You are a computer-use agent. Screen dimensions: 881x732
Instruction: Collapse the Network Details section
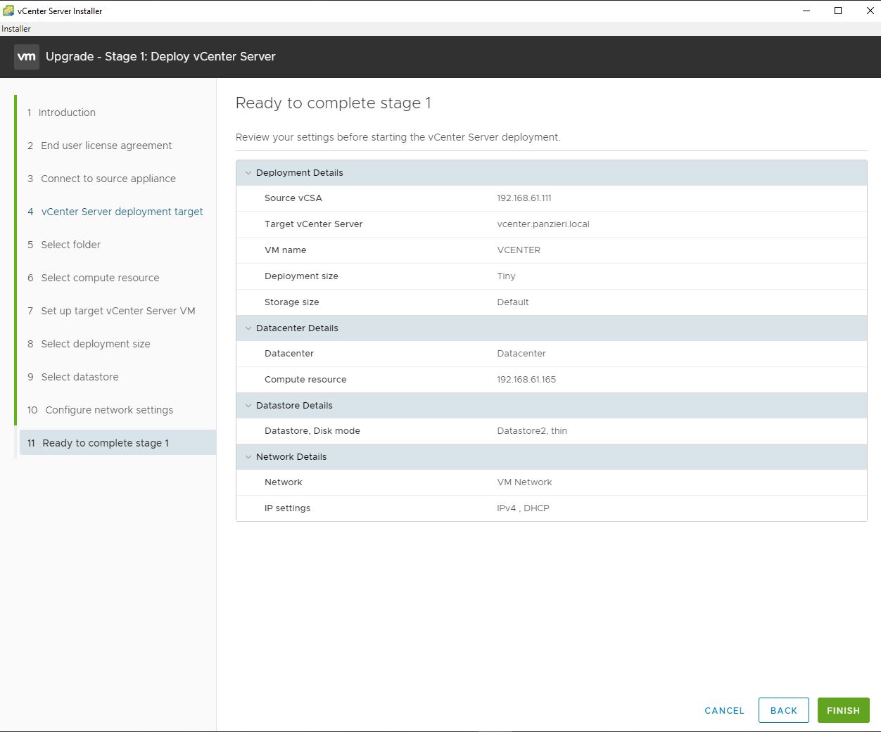[x=248, y=457]
